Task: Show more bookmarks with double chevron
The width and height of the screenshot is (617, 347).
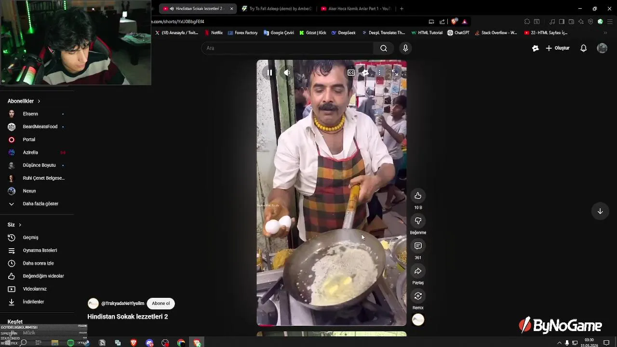Action: tap(605, 33)
